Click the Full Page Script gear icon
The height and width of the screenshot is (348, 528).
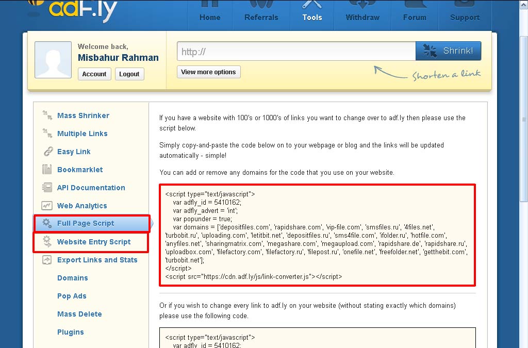[x=47, y=223]
